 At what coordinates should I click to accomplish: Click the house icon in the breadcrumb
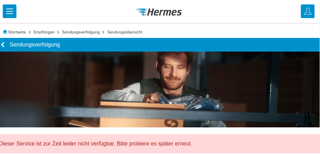click(x=5, y=32)
